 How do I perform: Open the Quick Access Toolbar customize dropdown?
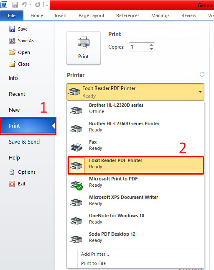pyautogui.click(x=47, y=5)
